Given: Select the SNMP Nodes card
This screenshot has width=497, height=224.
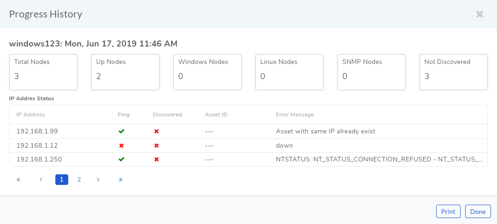Looking at the screenshot, I should click(372, 72).
